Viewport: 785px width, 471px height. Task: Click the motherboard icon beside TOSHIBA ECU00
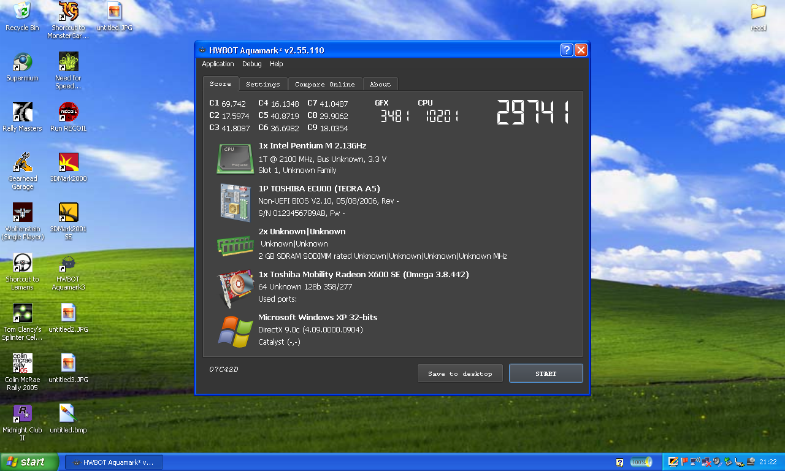(235, 202)
